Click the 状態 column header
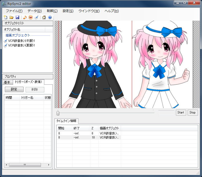 click(47, 98)
